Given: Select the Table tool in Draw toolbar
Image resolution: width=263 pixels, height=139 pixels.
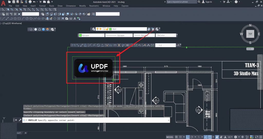Looking at the screenshot, I should pos(71,19).
